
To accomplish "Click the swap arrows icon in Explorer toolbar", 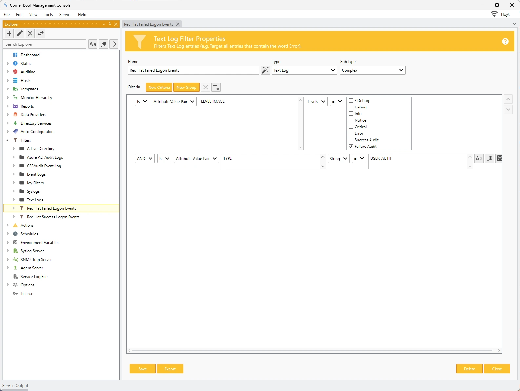I will pos(41,33).
